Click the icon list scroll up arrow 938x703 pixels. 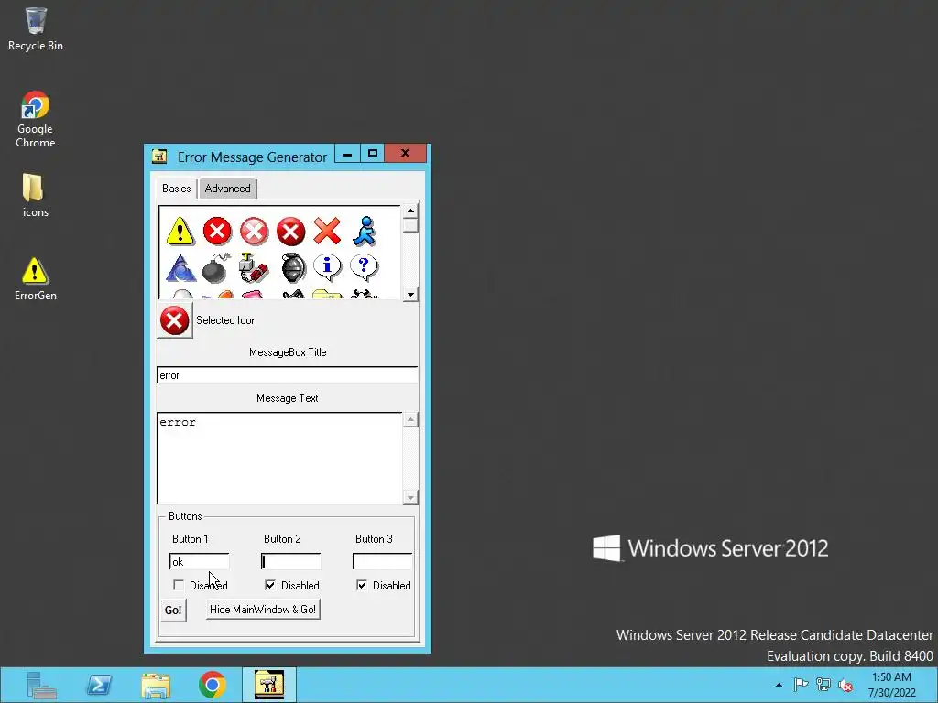[410, 211]
